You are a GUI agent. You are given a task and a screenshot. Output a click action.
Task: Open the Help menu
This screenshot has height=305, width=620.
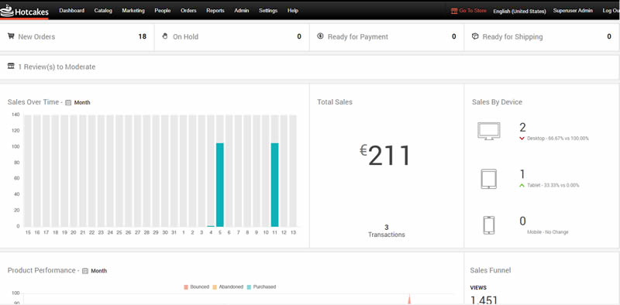pyautogui.click(x=293, y=11)
